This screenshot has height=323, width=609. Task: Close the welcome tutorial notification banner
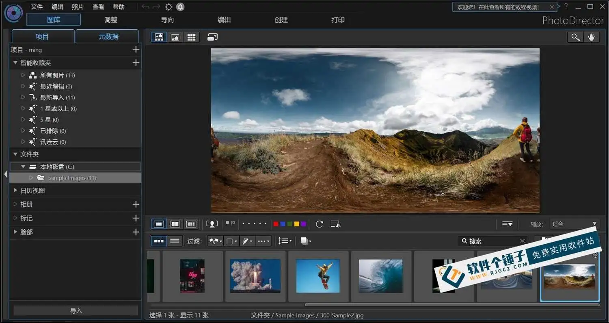(552, 7)
